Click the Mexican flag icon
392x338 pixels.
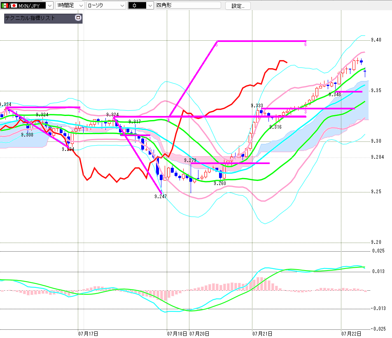(5, 5)
